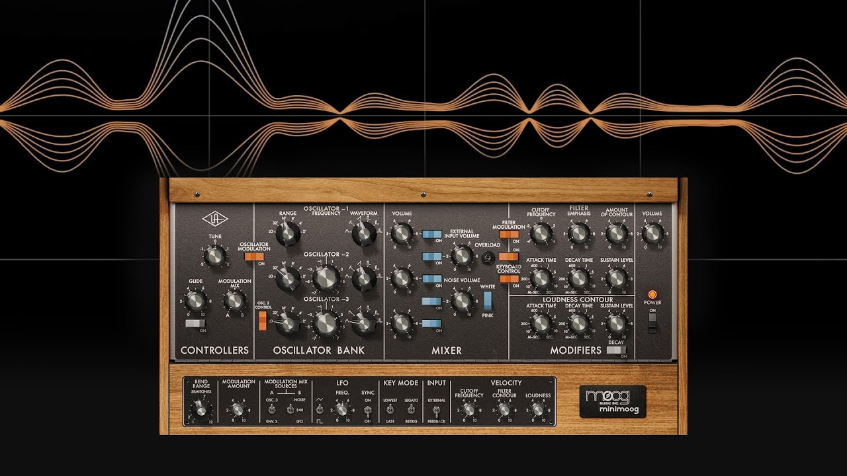Toggle the Osc. 3 Control switch
847x476 pixels.
tap(263, 321)
